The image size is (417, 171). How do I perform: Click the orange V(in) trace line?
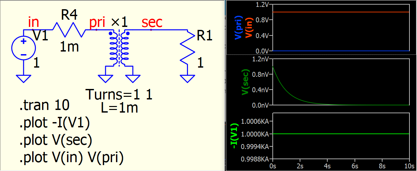(341, 12)
